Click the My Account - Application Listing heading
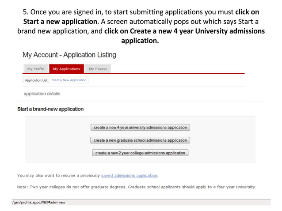282x211 pixels. pyautogui.click(x=69, y=55)
